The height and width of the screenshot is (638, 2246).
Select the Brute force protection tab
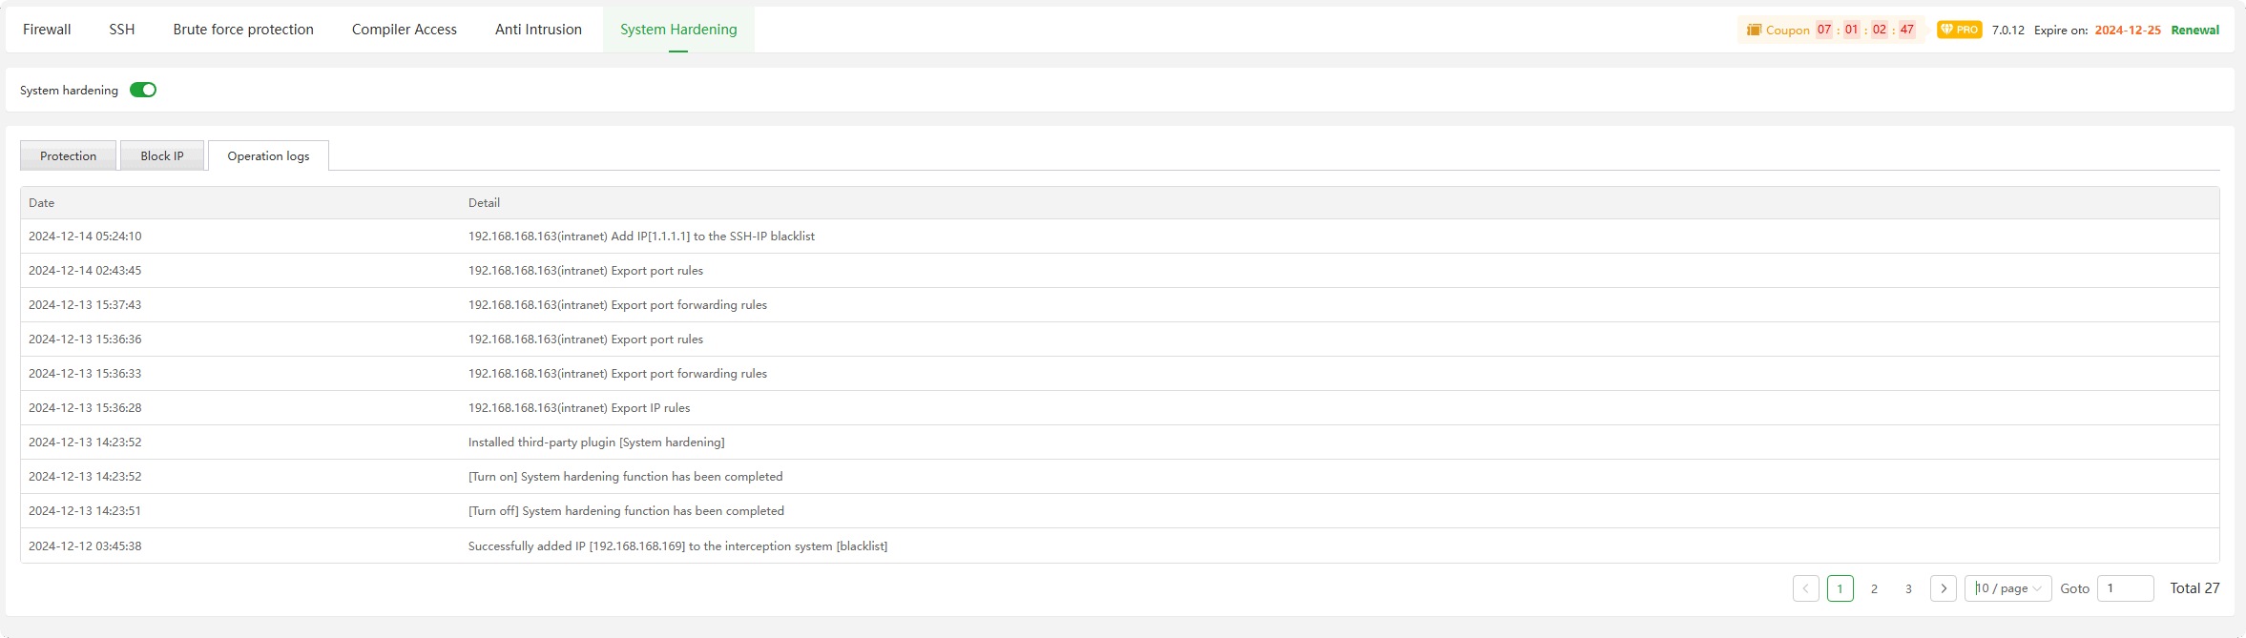(x=243, y=30)
